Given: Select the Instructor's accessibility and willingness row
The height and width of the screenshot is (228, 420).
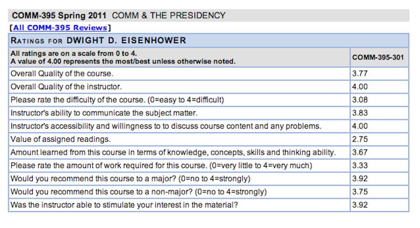Looking at the screenshot, I should pos(165,126).
